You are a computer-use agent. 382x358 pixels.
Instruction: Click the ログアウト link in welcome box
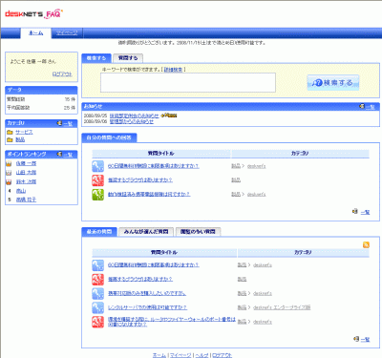click(x=62, y=74)
